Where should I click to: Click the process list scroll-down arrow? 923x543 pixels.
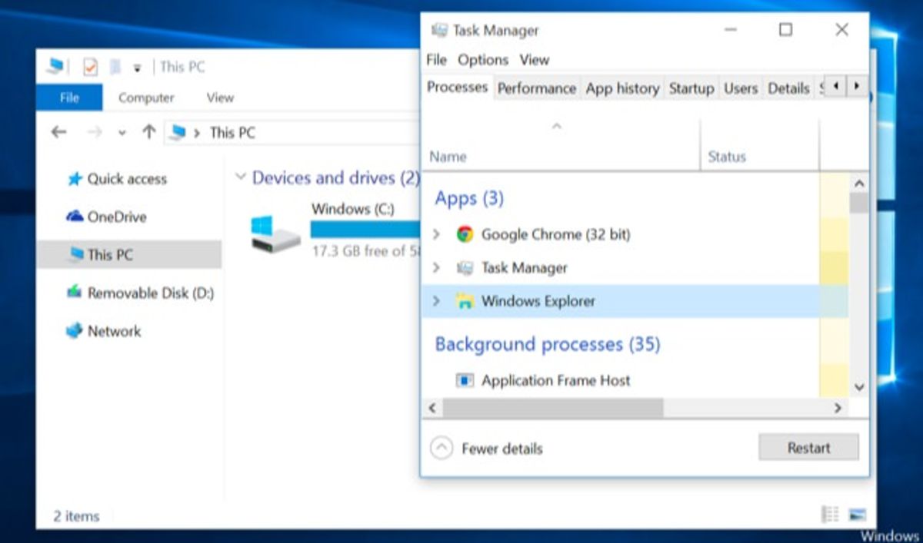click(x=859, y=387)
